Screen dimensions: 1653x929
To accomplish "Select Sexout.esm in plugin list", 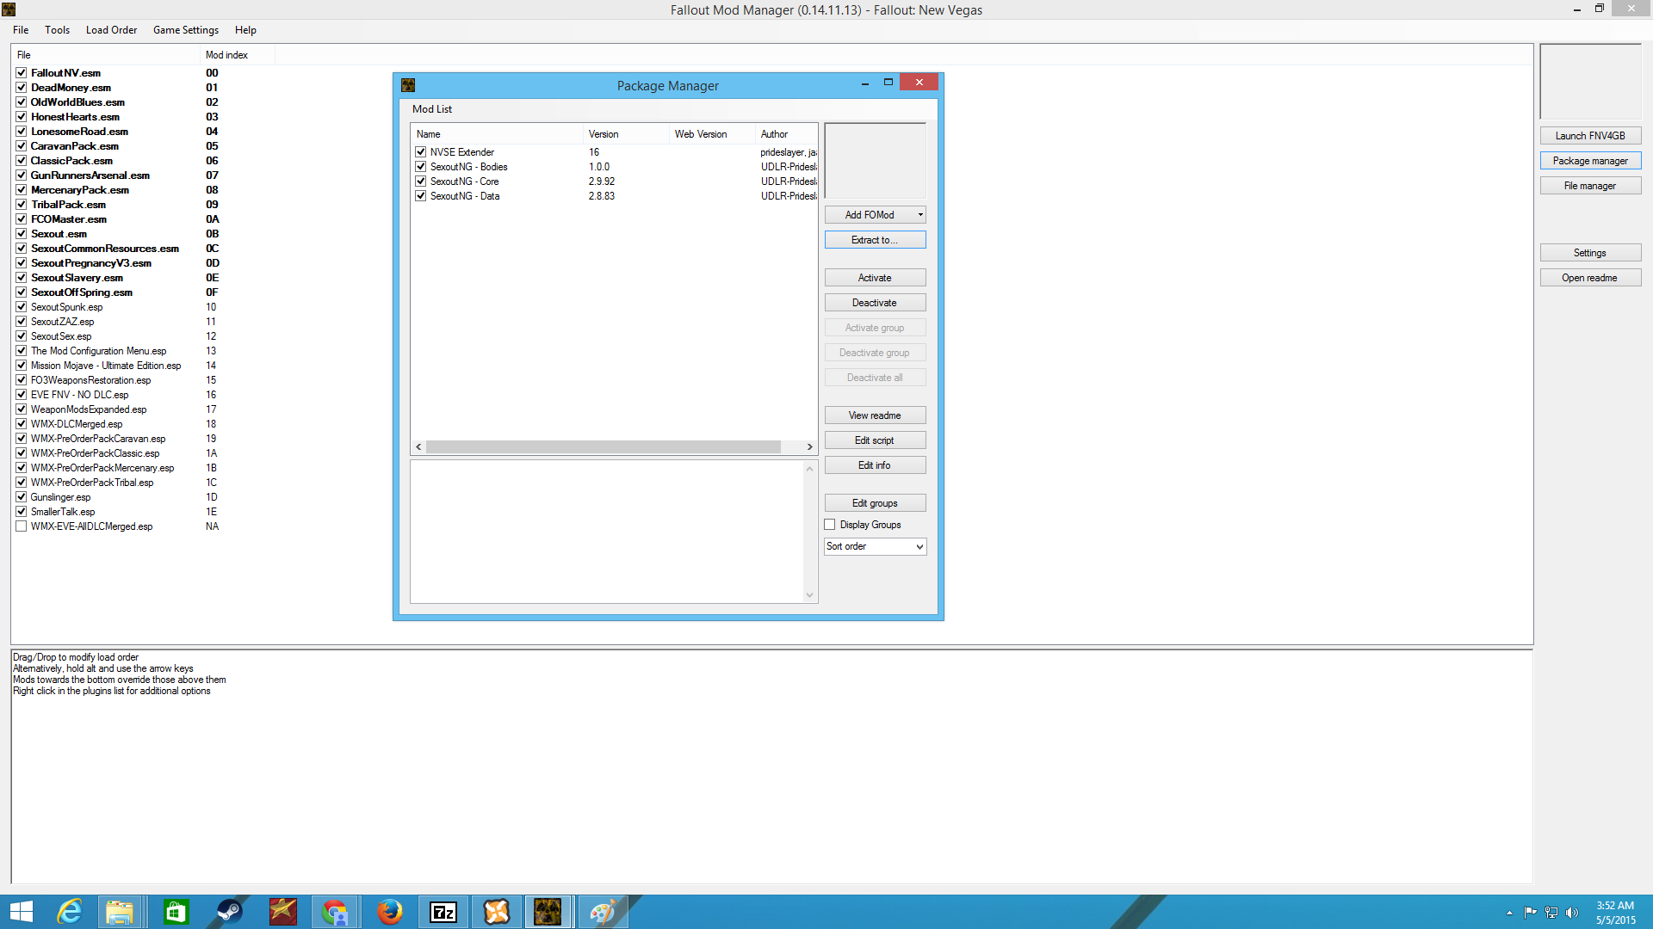I will [59, 234].
